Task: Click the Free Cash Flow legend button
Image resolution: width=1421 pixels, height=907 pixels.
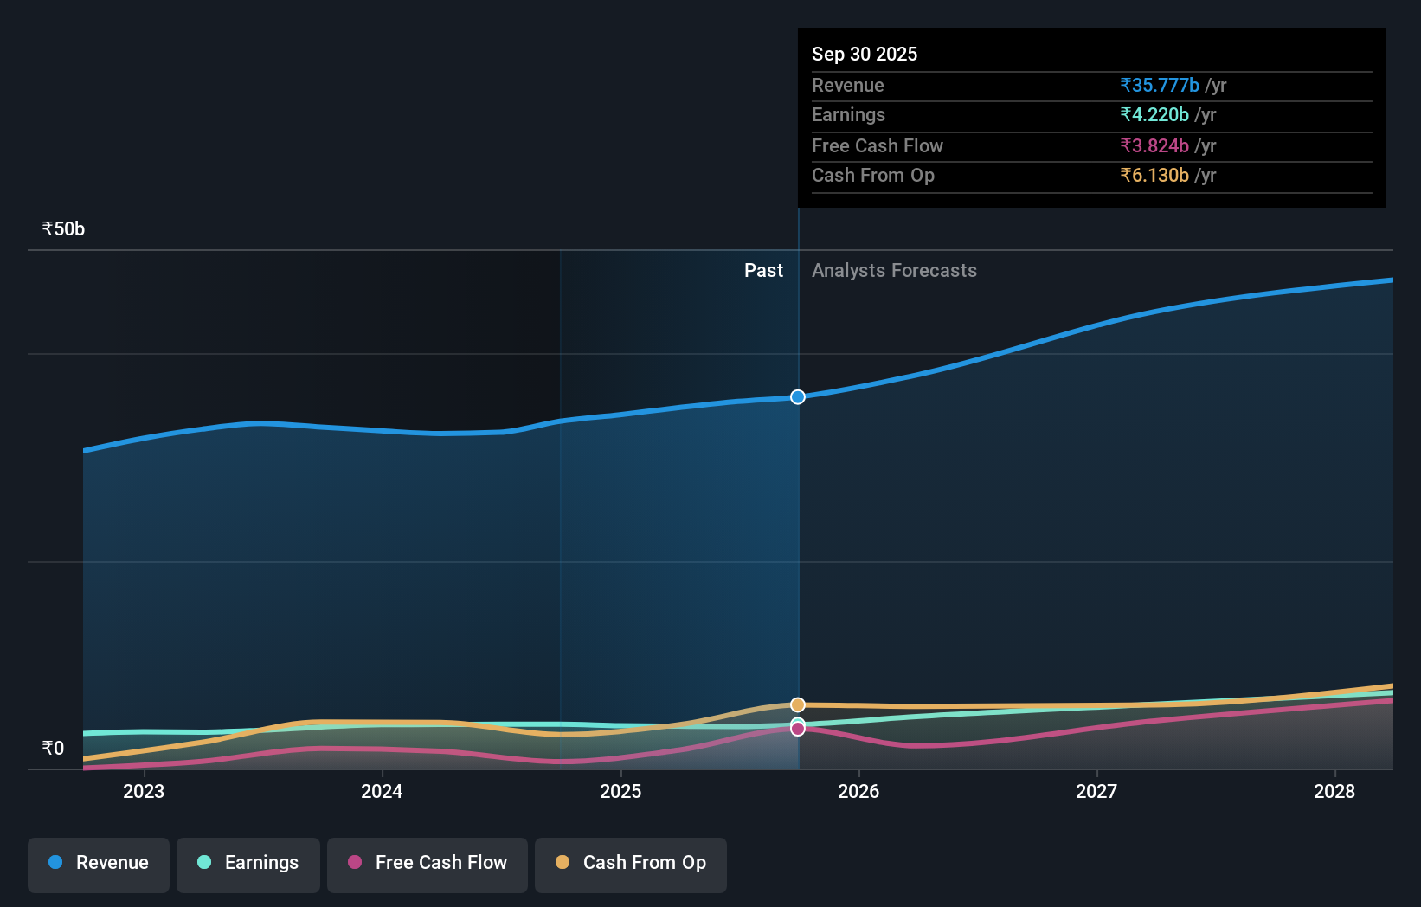Action: click(x=427, y=865)
